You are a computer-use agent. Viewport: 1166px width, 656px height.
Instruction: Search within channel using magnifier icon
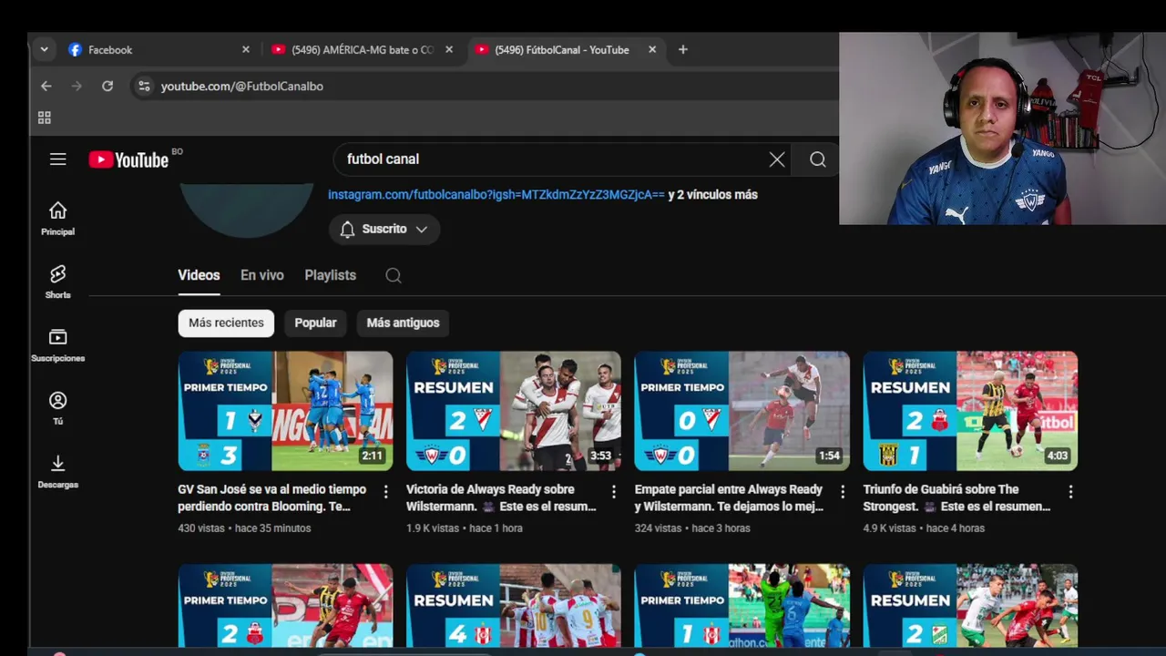pyautogui.click(x=394, y=275)
